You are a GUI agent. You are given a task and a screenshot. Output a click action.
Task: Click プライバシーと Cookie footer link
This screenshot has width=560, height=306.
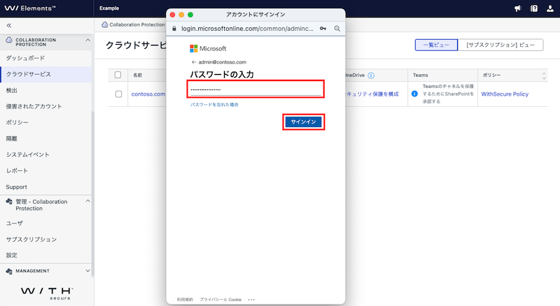point(220,300)
